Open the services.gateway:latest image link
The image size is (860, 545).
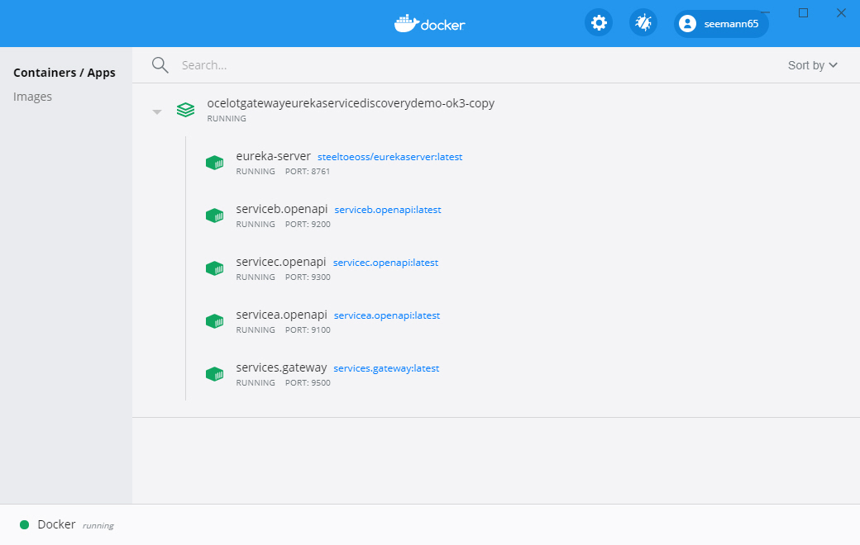coord(386,368)
